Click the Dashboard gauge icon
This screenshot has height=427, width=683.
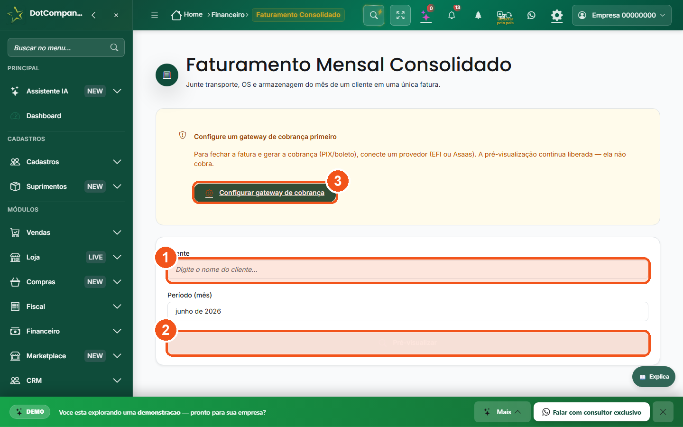coord(15,116)
